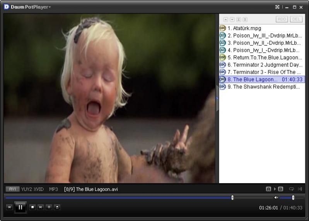
Task: Click the file icon beside Return.To.The.Blue.Lagoon
Action: (223, 57)
